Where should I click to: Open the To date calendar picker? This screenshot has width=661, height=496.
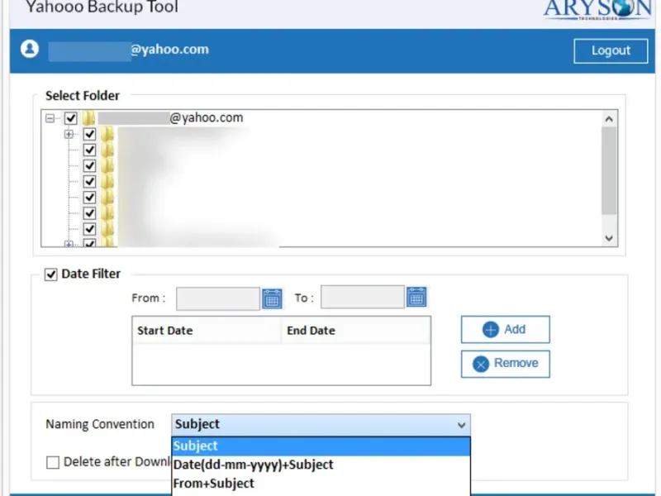pyautogui.click(x=416, y=297)
